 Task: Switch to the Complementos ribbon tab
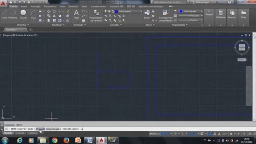point(98,6)
